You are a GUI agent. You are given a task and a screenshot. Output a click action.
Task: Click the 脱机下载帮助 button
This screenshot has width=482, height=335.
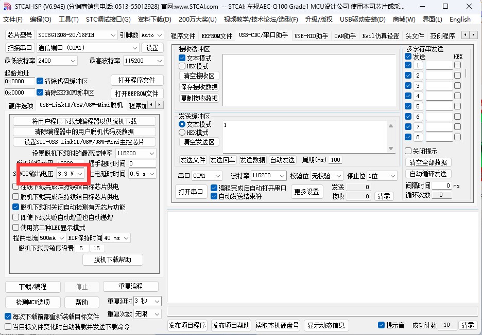coord(112,259)
